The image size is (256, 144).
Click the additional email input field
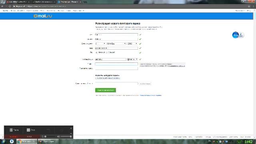click(x=116, y=84)
